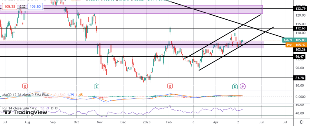Screen dimensions: 310x127
Task: Click the 2023 label on time axis
Action: point(146,122)
